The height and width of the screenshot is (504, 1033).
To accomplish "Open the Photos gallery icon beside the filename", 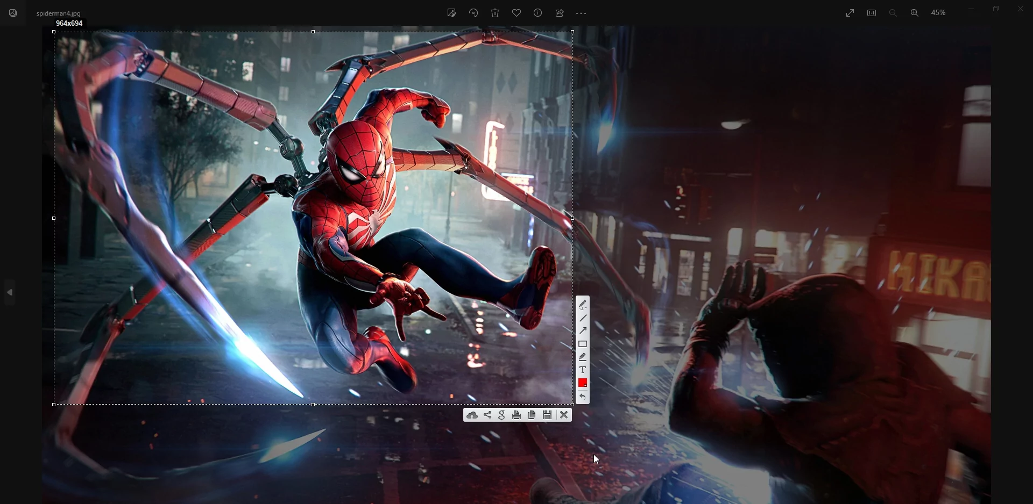I will coord(13,13).
